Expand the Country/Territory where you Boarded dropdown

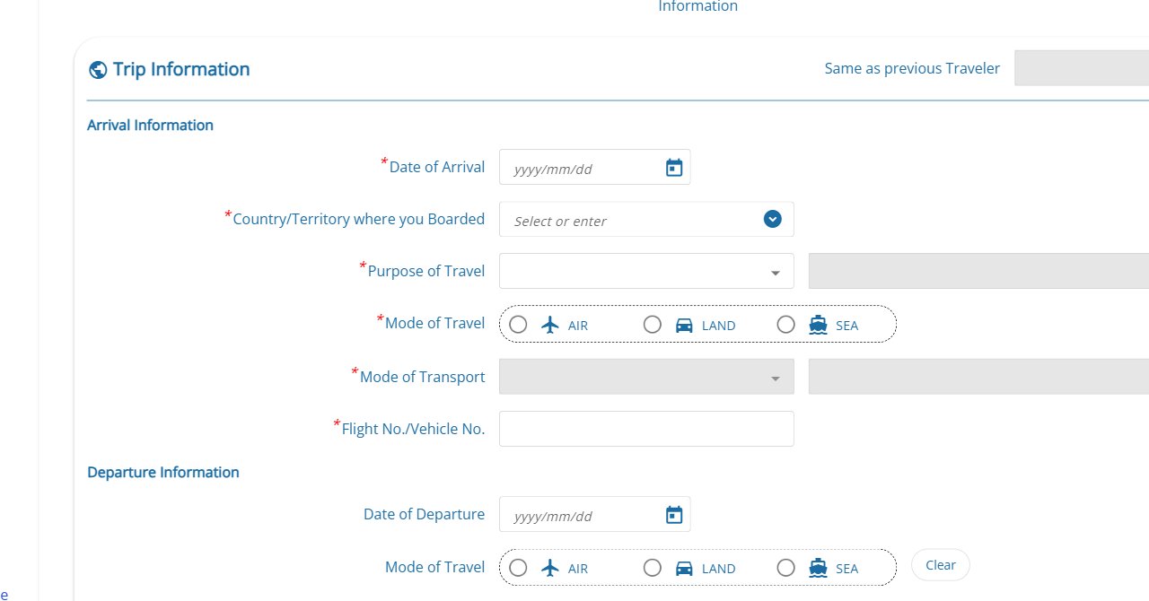771,219
